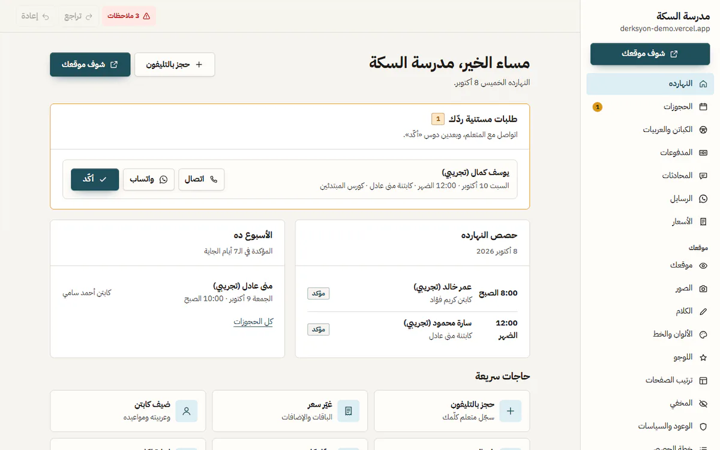The image size is (720, 450).
Task: Click كابتن أحمد سامي in الأسبوع ده card
Action: [87, 293]
